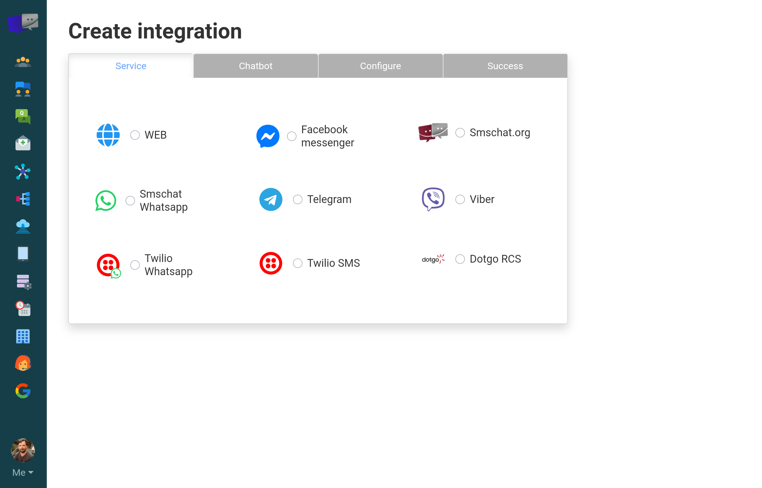Switch to the Service tab
The width and height of the screenshot is (762, 488).
[131, 66]
